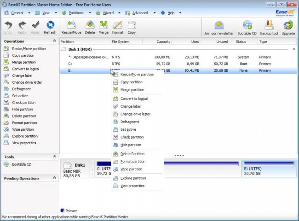Click the Upgrade toolbar icon
This screenshot has width=299, height=221.
[288, 27]
